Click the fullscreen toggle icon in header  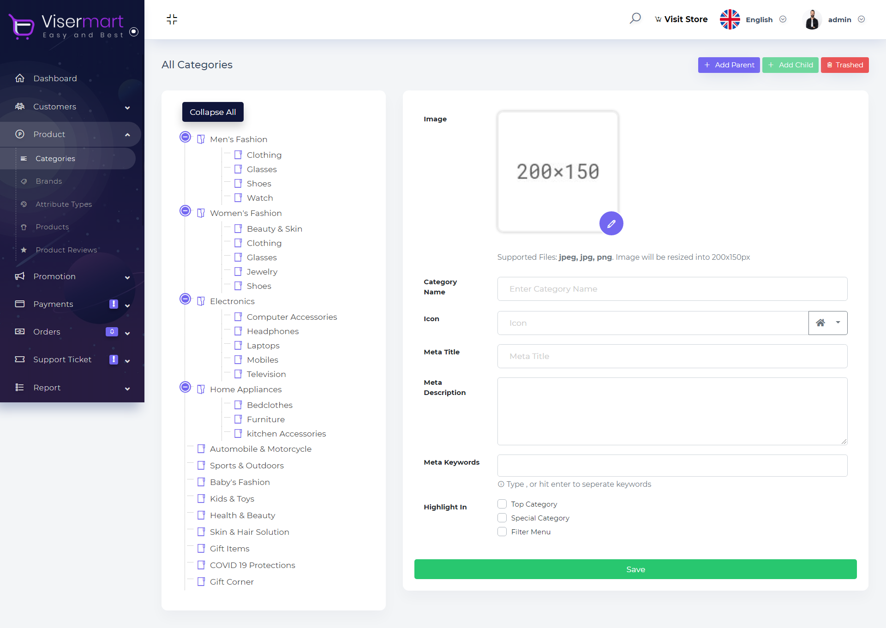(x=172, y=19)
